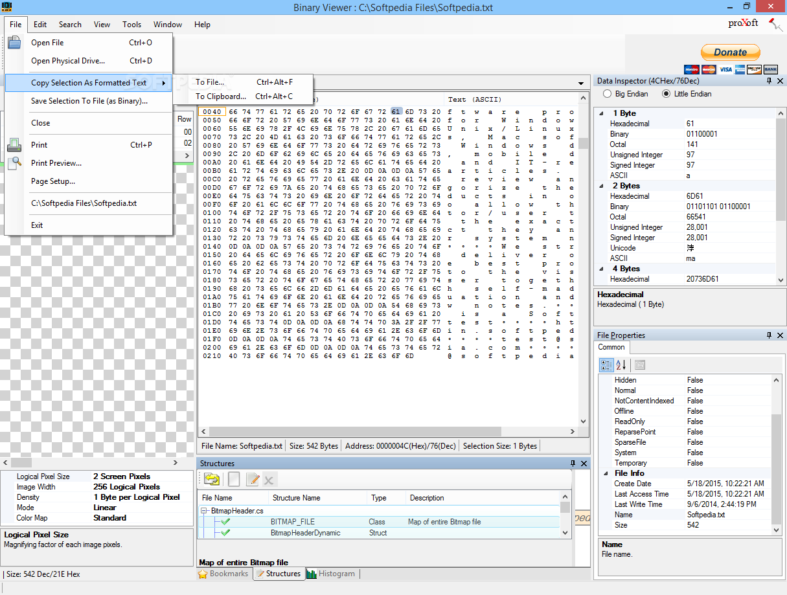
Task: Click the Description column header
Action: tap(483, 498)
